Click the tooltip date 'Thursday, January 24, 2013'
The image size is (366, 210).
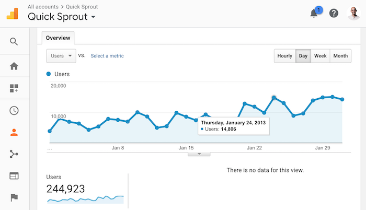point(233,122)
